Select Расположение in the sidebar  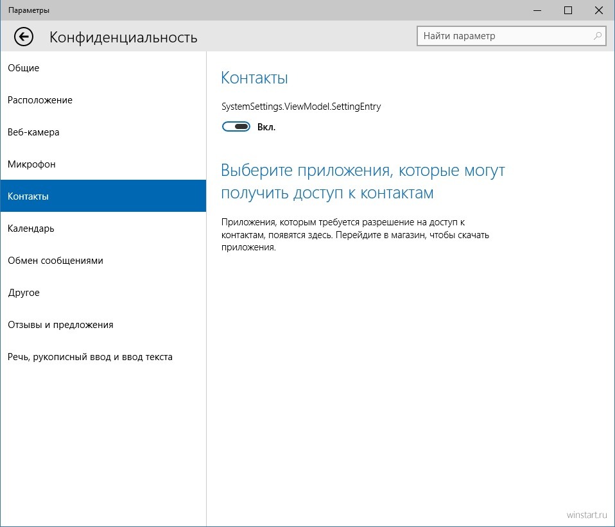pos(40,100)
